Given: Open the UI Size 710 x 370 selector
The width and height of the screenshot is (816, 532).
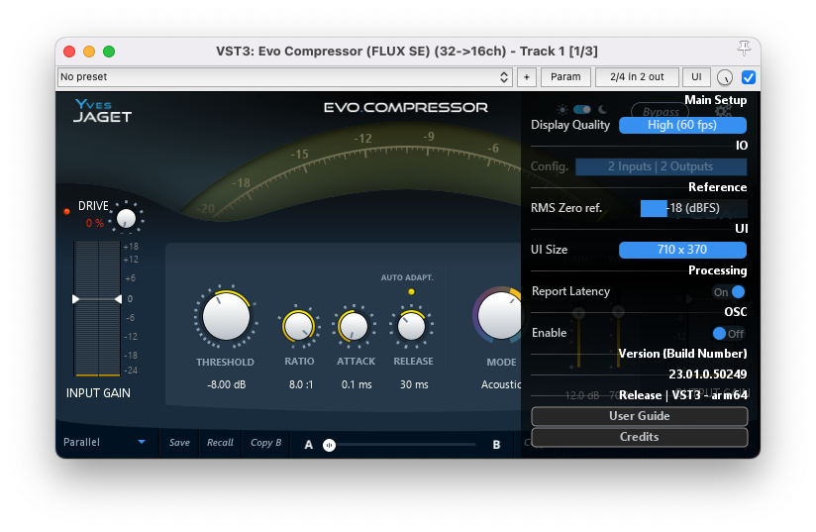Looking at the screenshot, I should (x=682, y=250).
